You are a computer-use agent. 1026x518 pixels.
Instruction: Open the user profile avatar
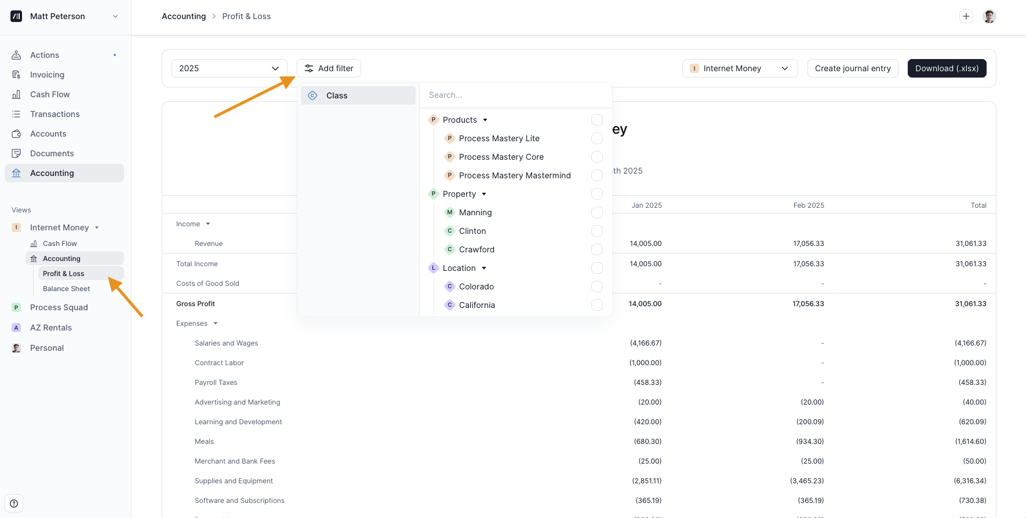[x=989, y=16]
